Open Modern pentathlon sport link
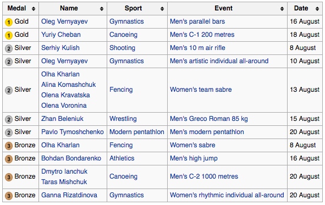Viewport: 325px width, 205px height. tap(137, 132)
